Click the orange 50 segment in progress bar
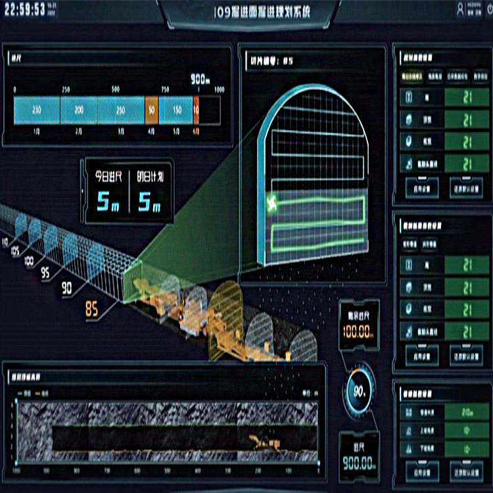Screen dimensions: 493x493 coord(151,110)
